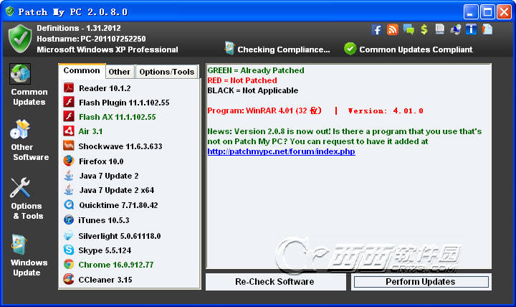Image resolution: width=516 pixels, height=307 pixels.
Task: Click the Hostname text in header
Action: (x=91, y=39)
